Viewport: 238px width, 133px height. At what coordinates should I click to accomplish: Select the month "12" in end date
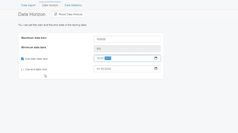pyautogui.click(x=102, y=69)
